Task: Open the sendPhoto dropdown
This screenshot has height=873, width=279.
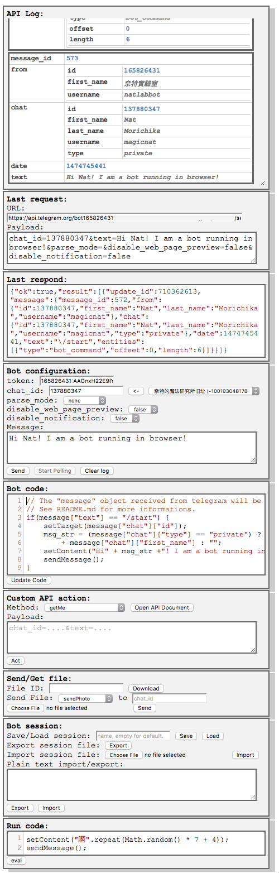Action: click(x=85, y=698)
